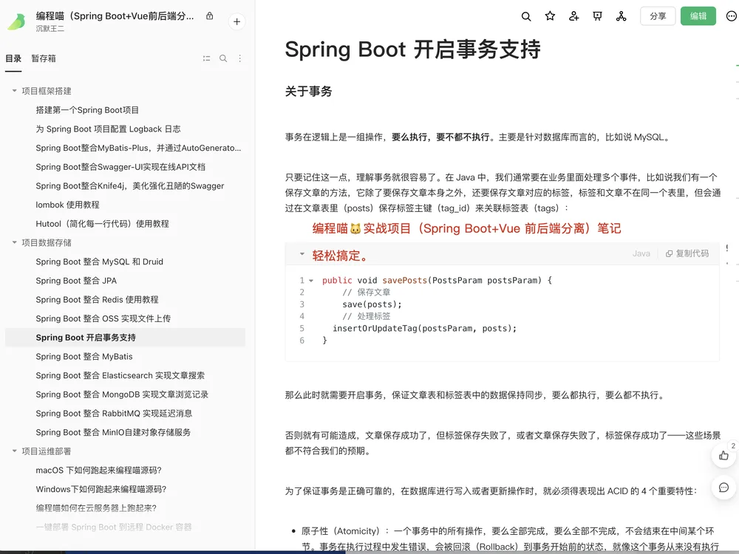The height and width of the screenshot is (554, 739).
Task: Open the MinIO 对象存储服务 article
Action: [113, 432]
